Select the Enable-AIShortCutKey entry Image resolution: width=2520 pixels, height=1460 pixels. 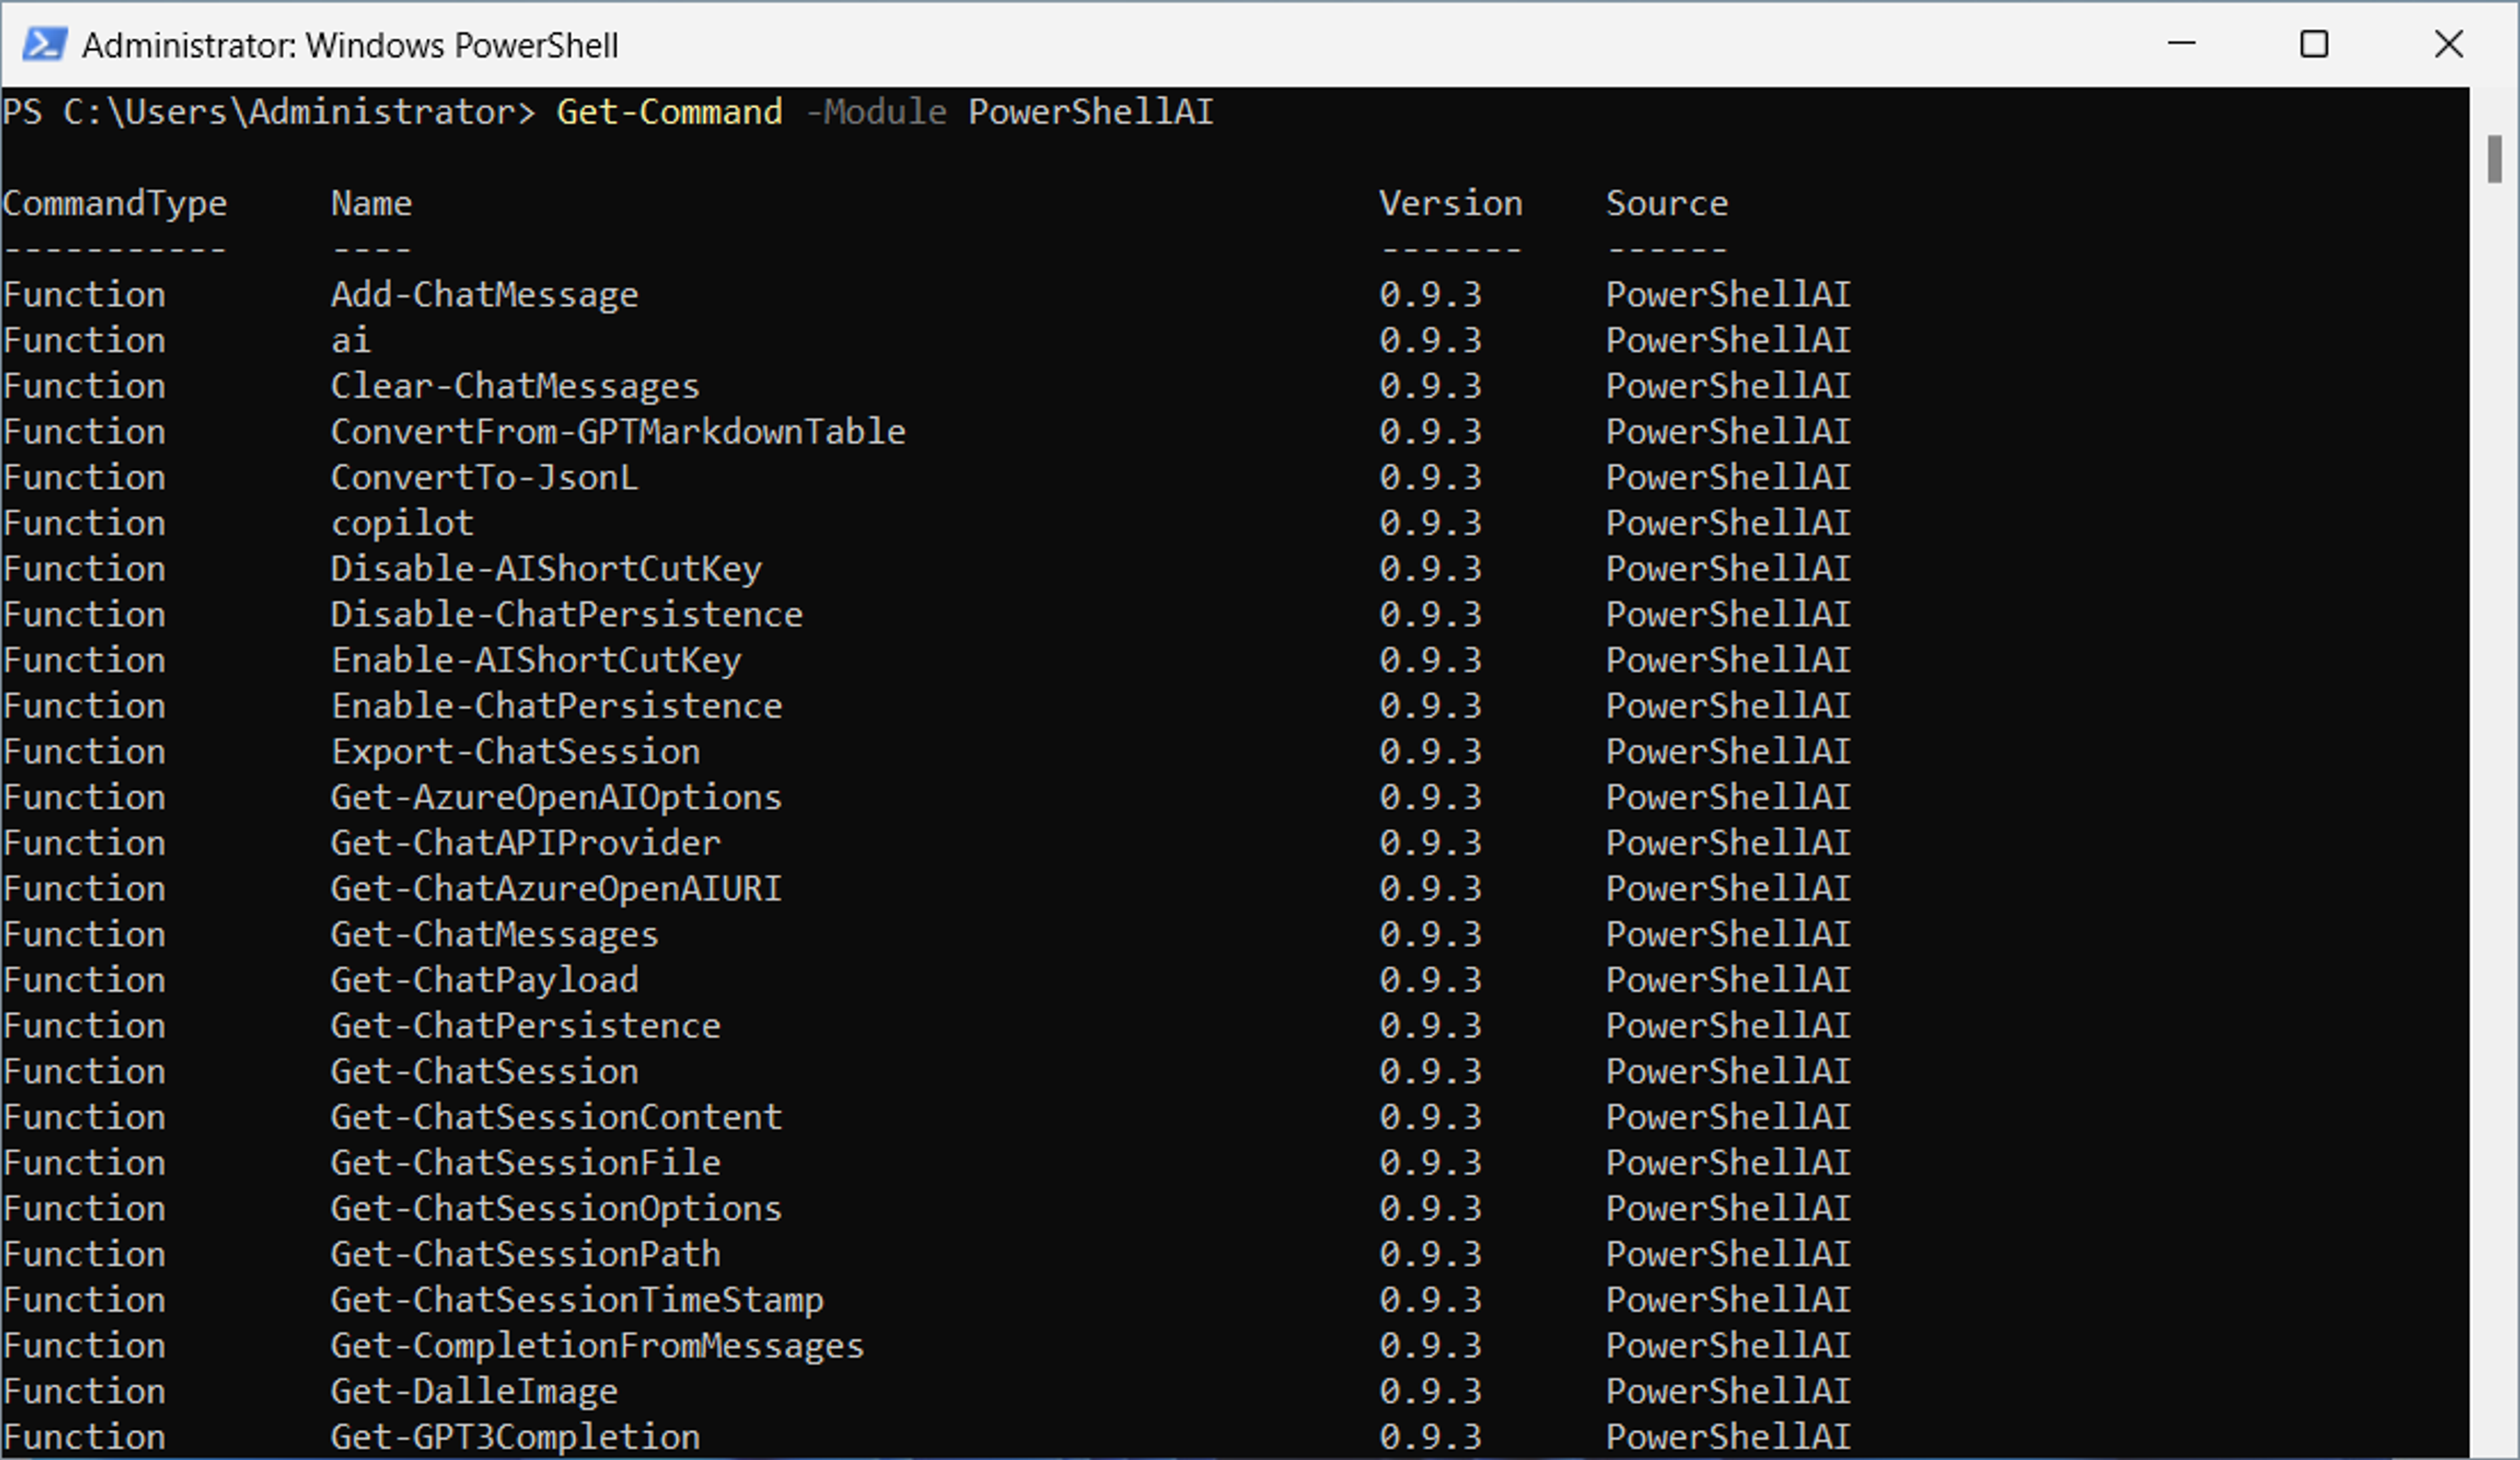pos(536,661)
